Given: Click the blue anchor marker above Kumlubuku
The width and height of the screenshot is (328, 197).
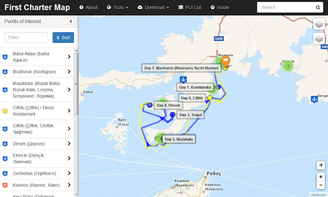Looking at the screenshot, I should (x=183, y=79).
